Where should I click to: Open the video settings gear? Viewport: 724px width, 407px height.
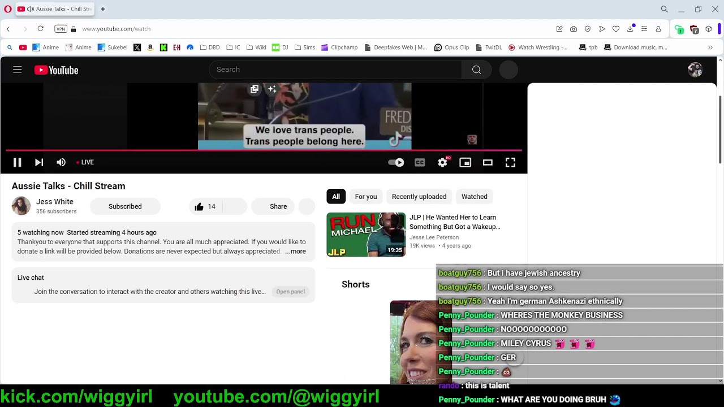(442, 163)
